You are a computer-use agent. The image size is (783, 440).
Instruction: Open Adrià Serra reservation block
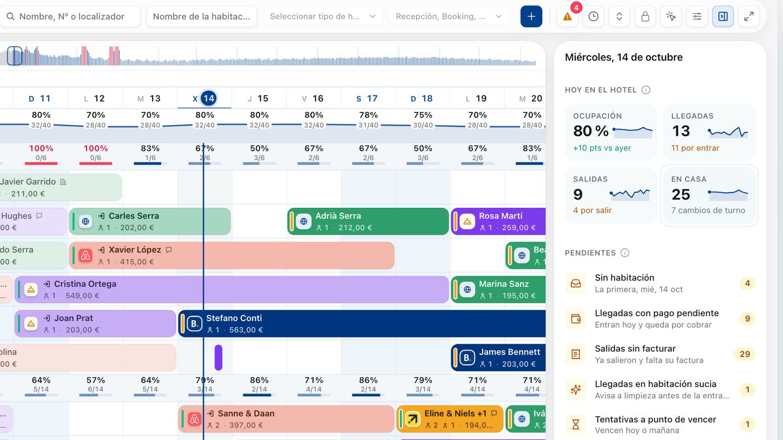click(x=368, y=221)
